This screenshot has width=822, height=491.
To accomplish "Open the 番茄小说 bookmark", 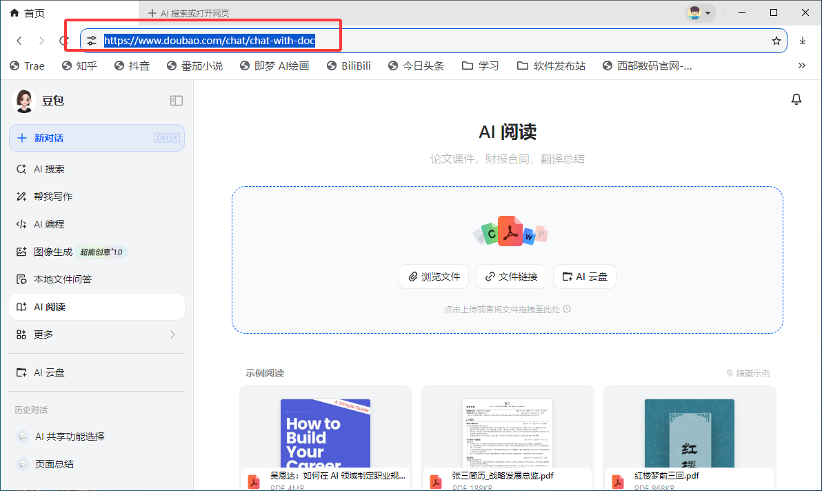I will pyautogui.click(x=194, y=66).
